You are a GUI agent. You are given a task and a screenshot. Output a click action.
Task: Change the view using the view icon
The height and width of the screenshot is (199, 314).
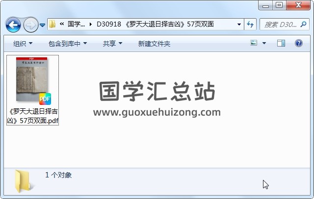click(x=254, y=43)
